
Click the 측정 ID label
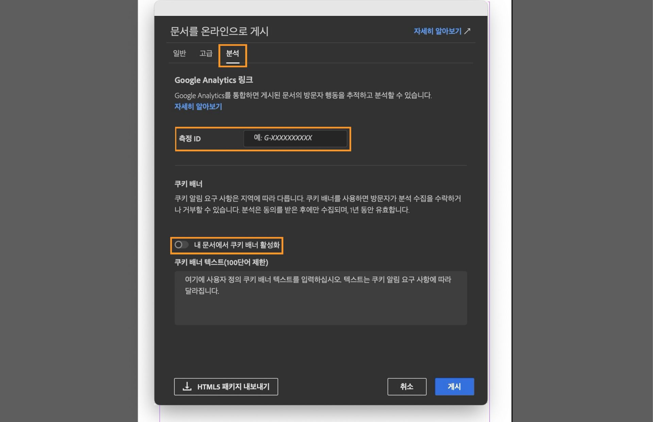[x=189, y=139]
